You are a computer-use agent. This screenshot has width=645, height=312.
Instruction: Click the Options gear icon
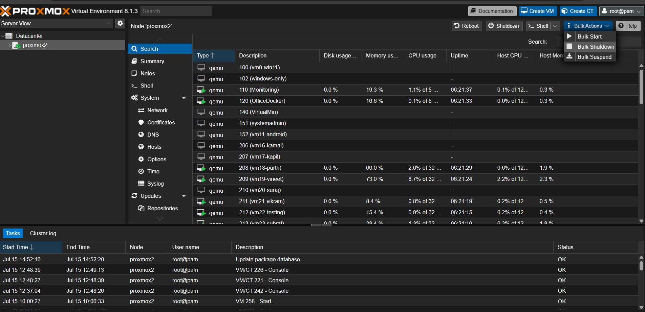(x=141, y=159)
